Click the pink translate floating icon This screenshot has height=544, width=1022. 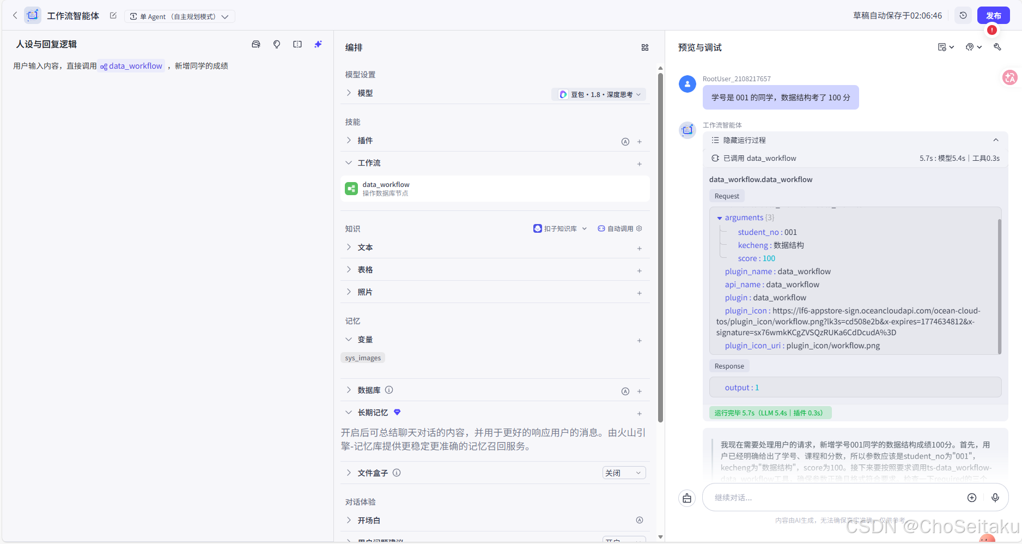1010,77
